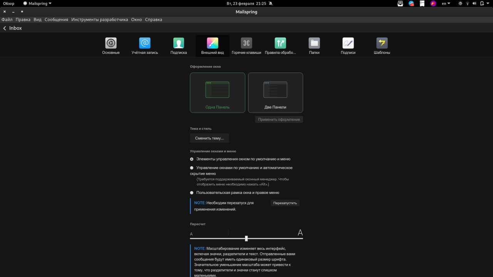Open the Сообщения menu
Image resolution: width=493 pixels, height=277 pixels.
56,20
